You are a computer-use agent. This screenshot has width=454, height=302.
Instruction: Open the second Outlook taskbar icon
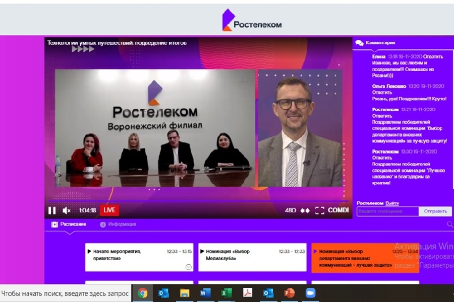pos(268,293)
